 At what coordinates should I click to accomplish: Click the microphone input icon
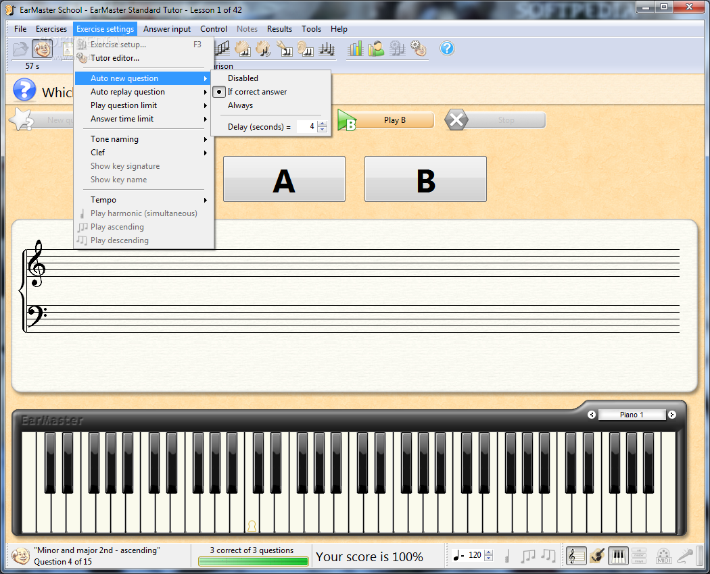click(x=684, y=556)
